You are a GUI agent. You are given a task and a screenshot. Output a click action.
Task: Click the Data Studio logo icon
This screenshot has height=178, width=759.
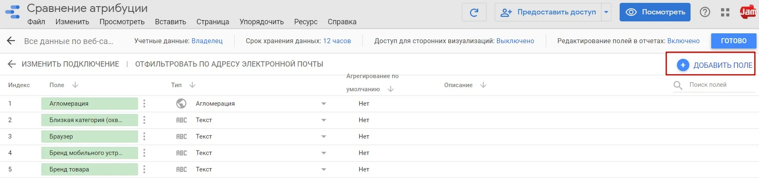point(12,12)
